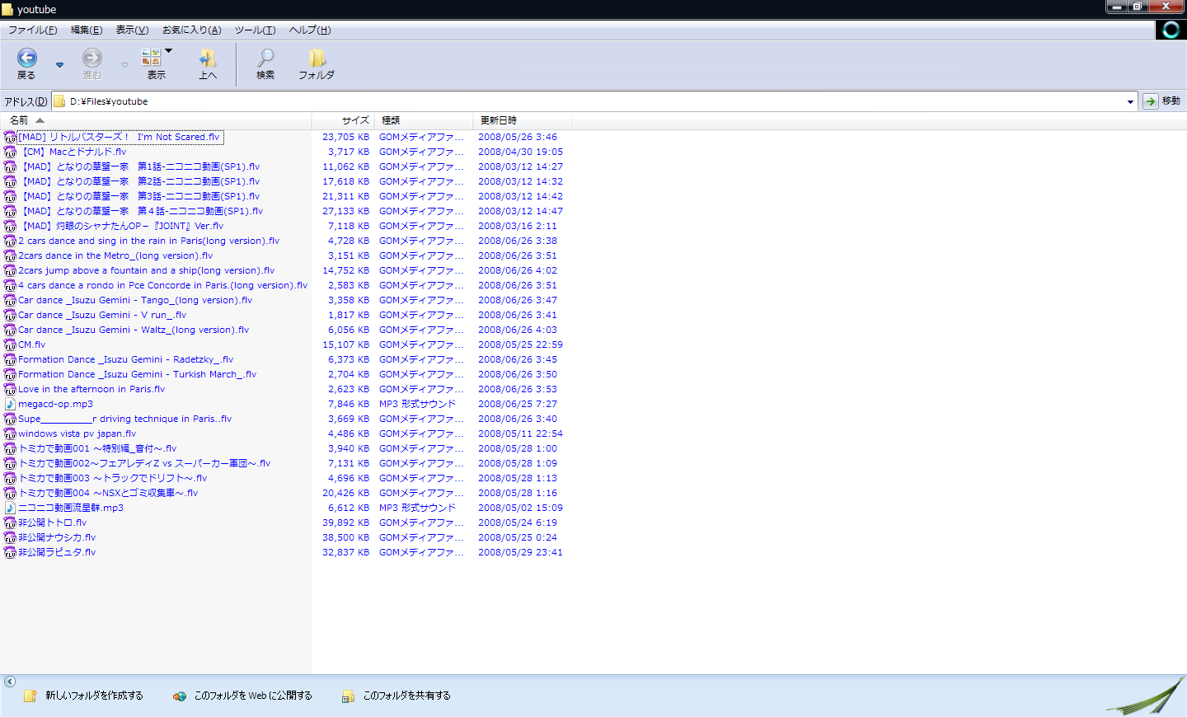Select file となりの草薙一家 第2話 flv

tap(138, 181)
